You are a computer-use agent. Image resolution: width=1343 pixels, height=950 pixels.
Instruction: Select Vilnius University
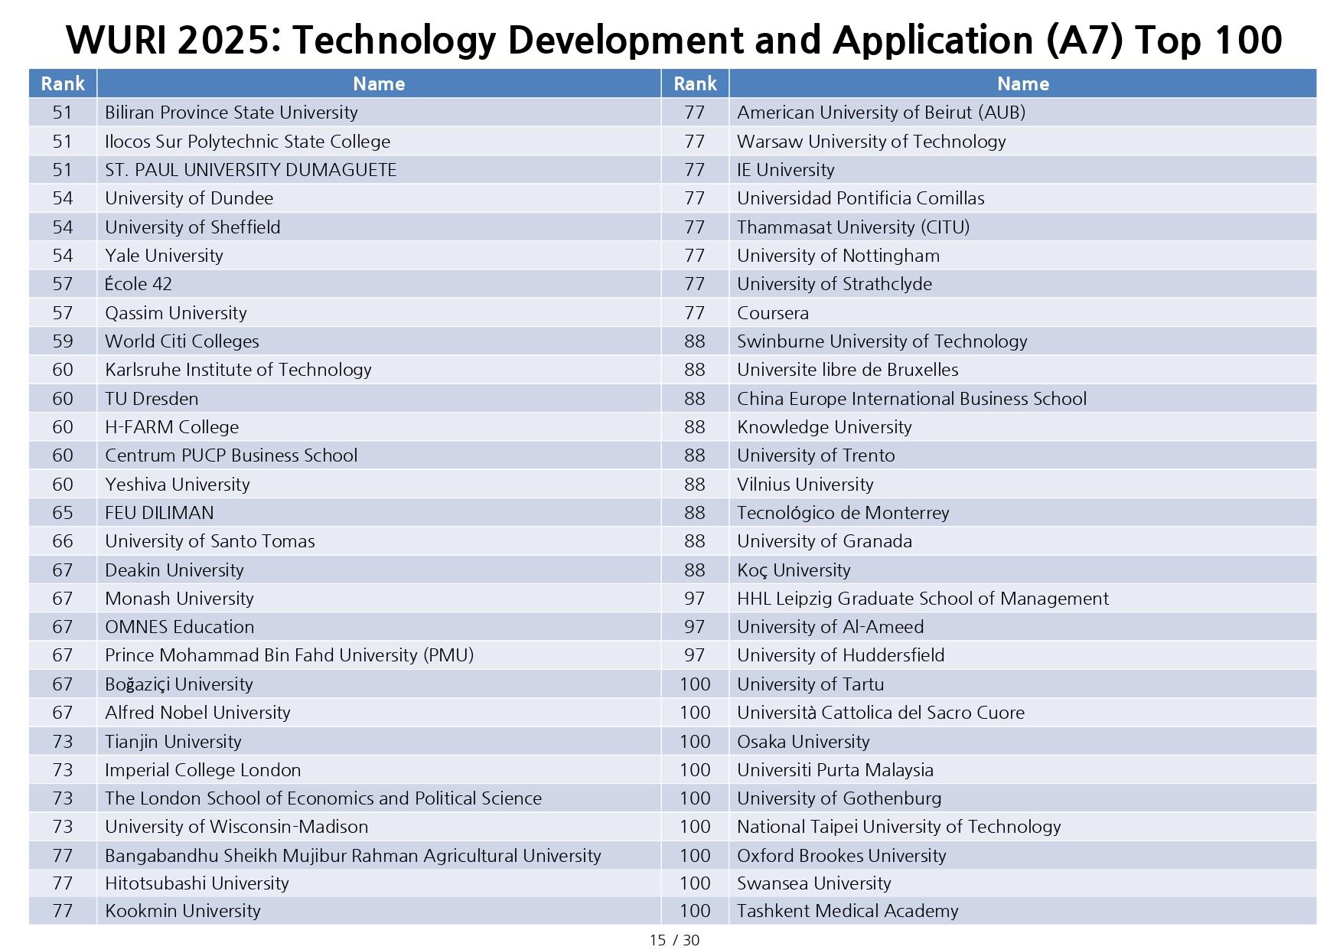click(x=805, y=485)
